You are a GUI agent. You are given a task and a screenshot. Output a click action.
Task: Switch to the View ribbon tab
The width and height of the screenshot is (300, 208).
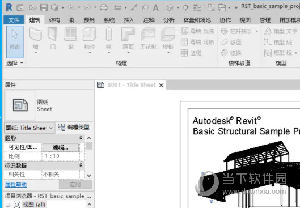pos(245,20)
